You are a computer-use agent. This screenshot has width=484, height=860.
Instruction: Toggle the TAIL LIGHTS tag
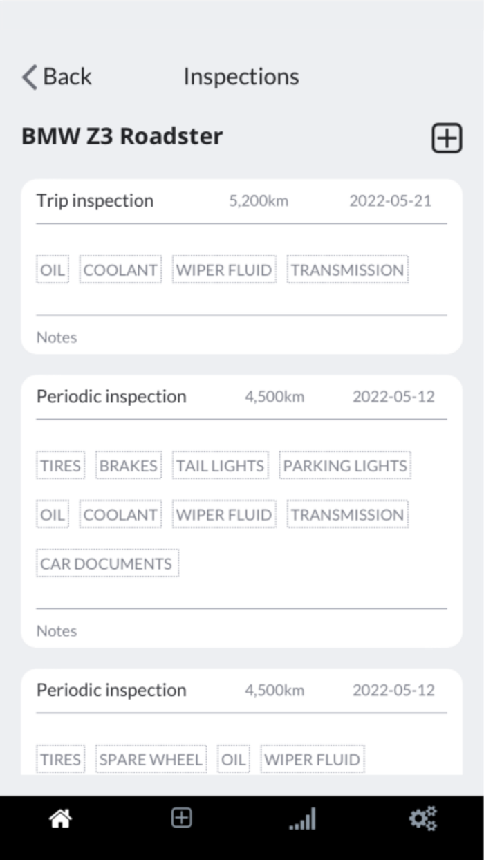pyautogui.click(x=220, y=465)
